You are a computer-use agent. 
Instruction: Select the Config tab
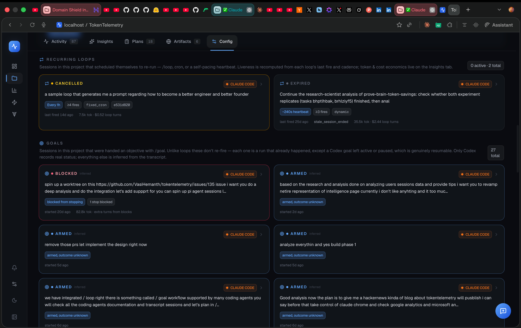point(222,41)
